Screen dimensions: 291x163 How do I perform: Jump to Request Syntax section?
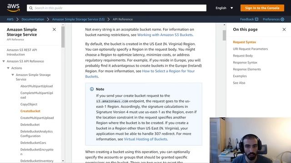[244, 42]
